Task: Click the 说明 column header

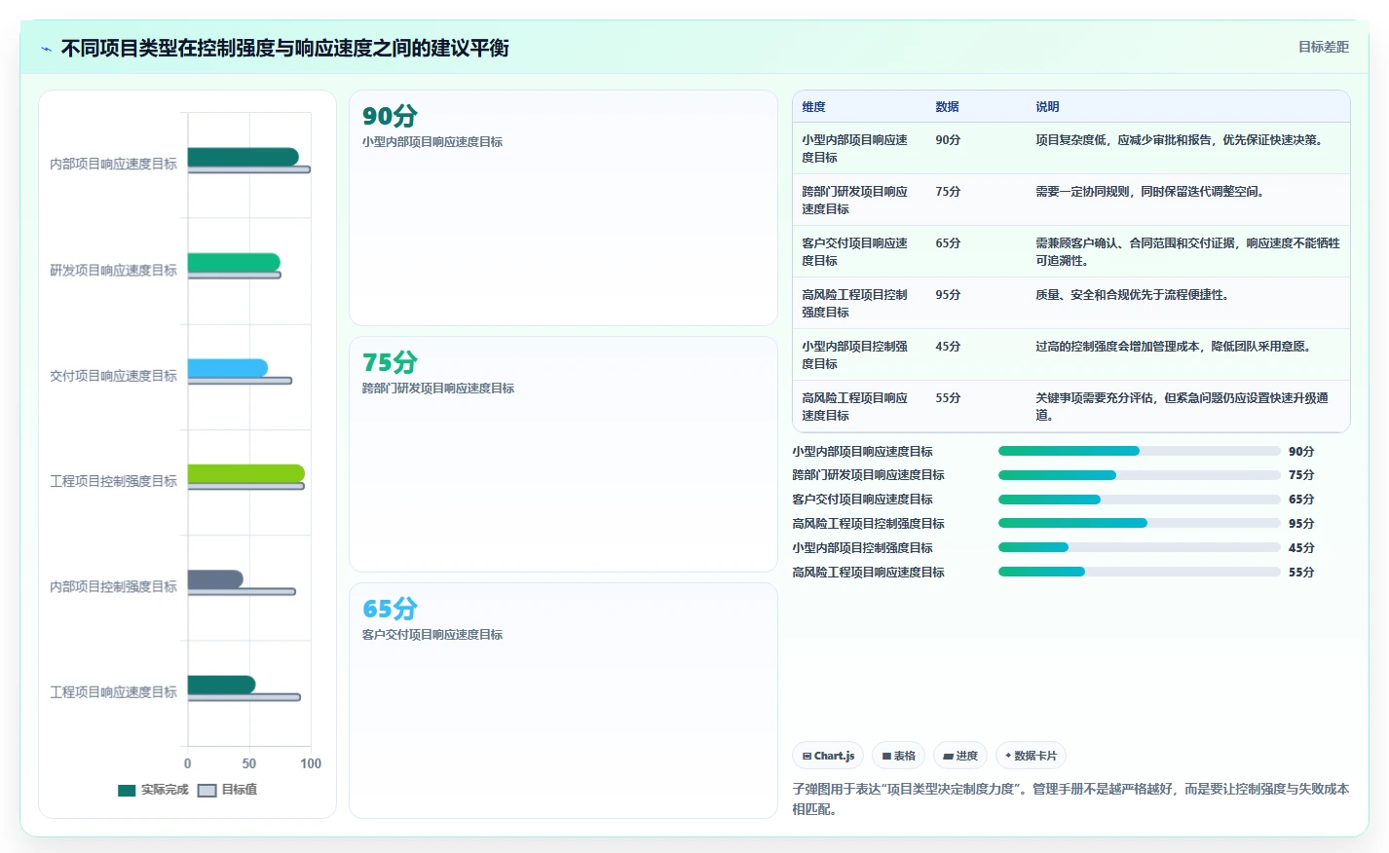Action: click(1047, 107)
